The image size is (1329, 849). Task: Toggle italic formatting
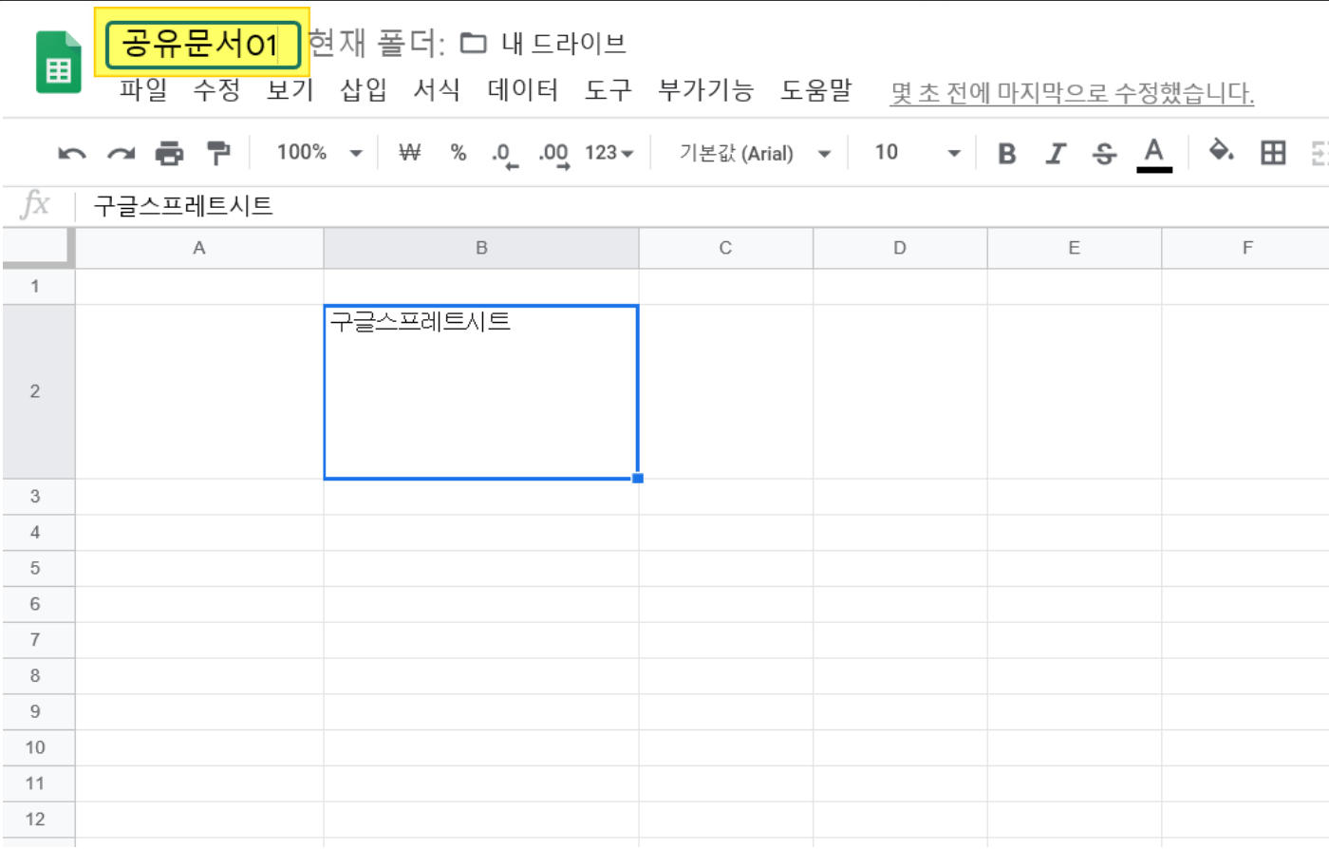[1056, 153]
